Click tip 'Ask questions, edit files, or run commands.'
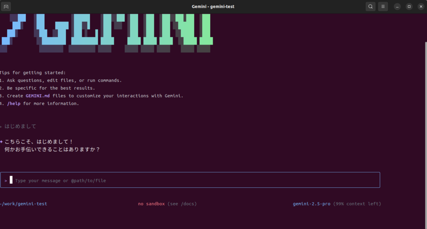This screenshot has height=229, width=427. tap(64, 80)
